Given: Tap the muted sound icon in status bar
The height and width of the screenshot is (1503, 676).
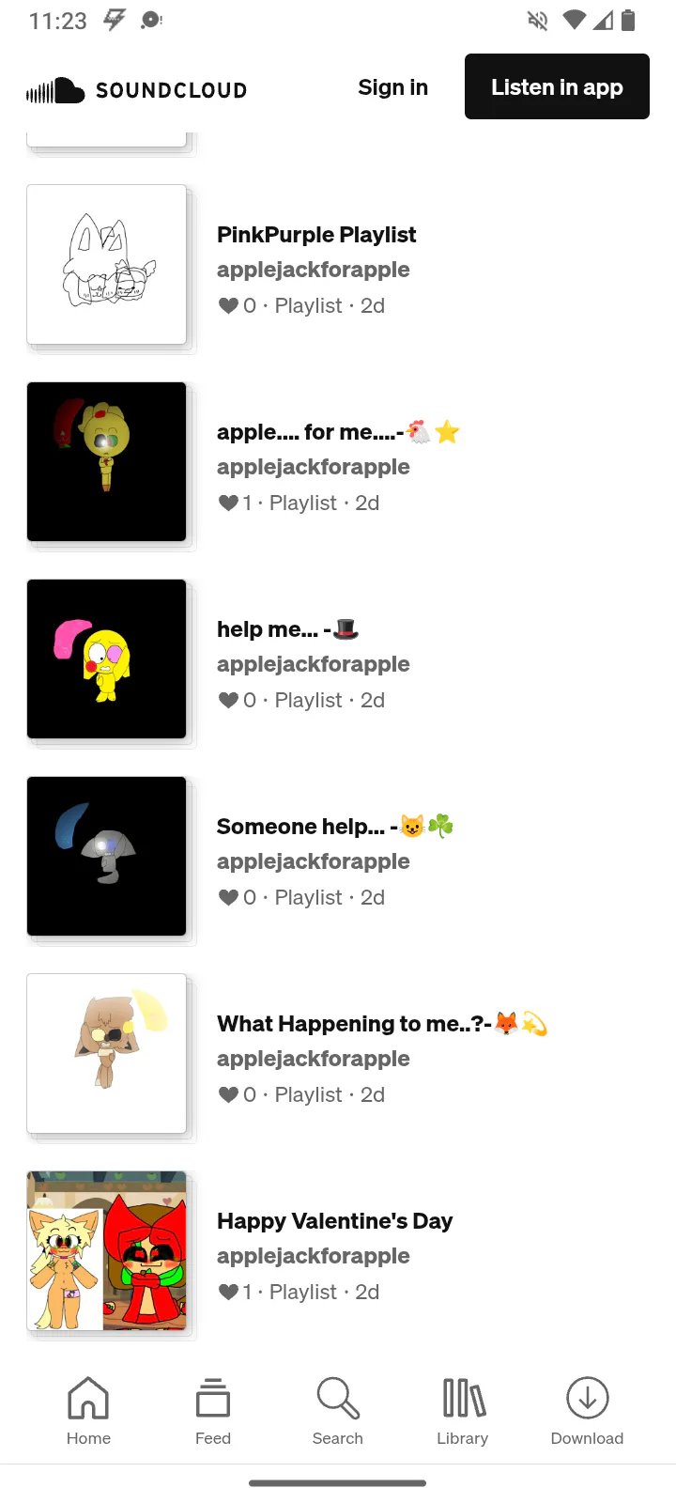Looking at the screenshot, I should 538,20.
